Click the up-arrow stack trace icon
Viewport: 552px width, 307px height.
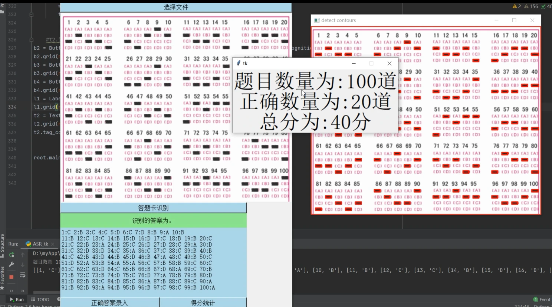coord(23,254)
